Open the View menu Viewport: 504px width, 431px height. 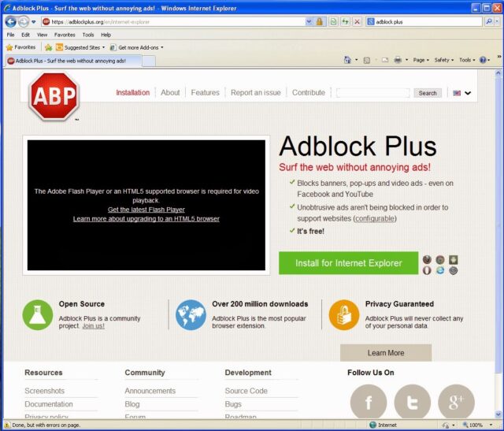coord(42,35)
